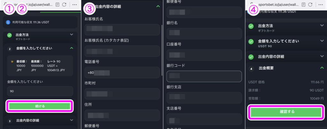The width and height of the screenshot is (327, 129).
Task: Open the three-dot menu in first browser bar
Action: click(x=74, y=4)
